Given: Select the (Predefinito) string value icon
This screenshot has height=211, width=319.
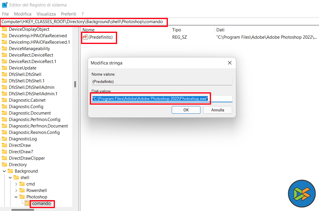Looking at the screenshot, I should 85,37.
